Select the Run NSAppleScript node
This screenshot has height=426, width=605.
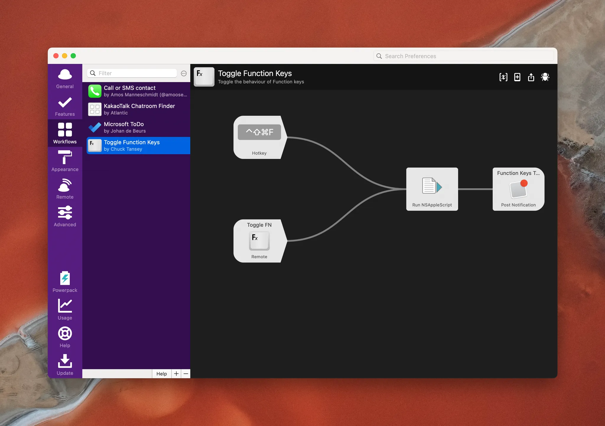pos(432,189)
